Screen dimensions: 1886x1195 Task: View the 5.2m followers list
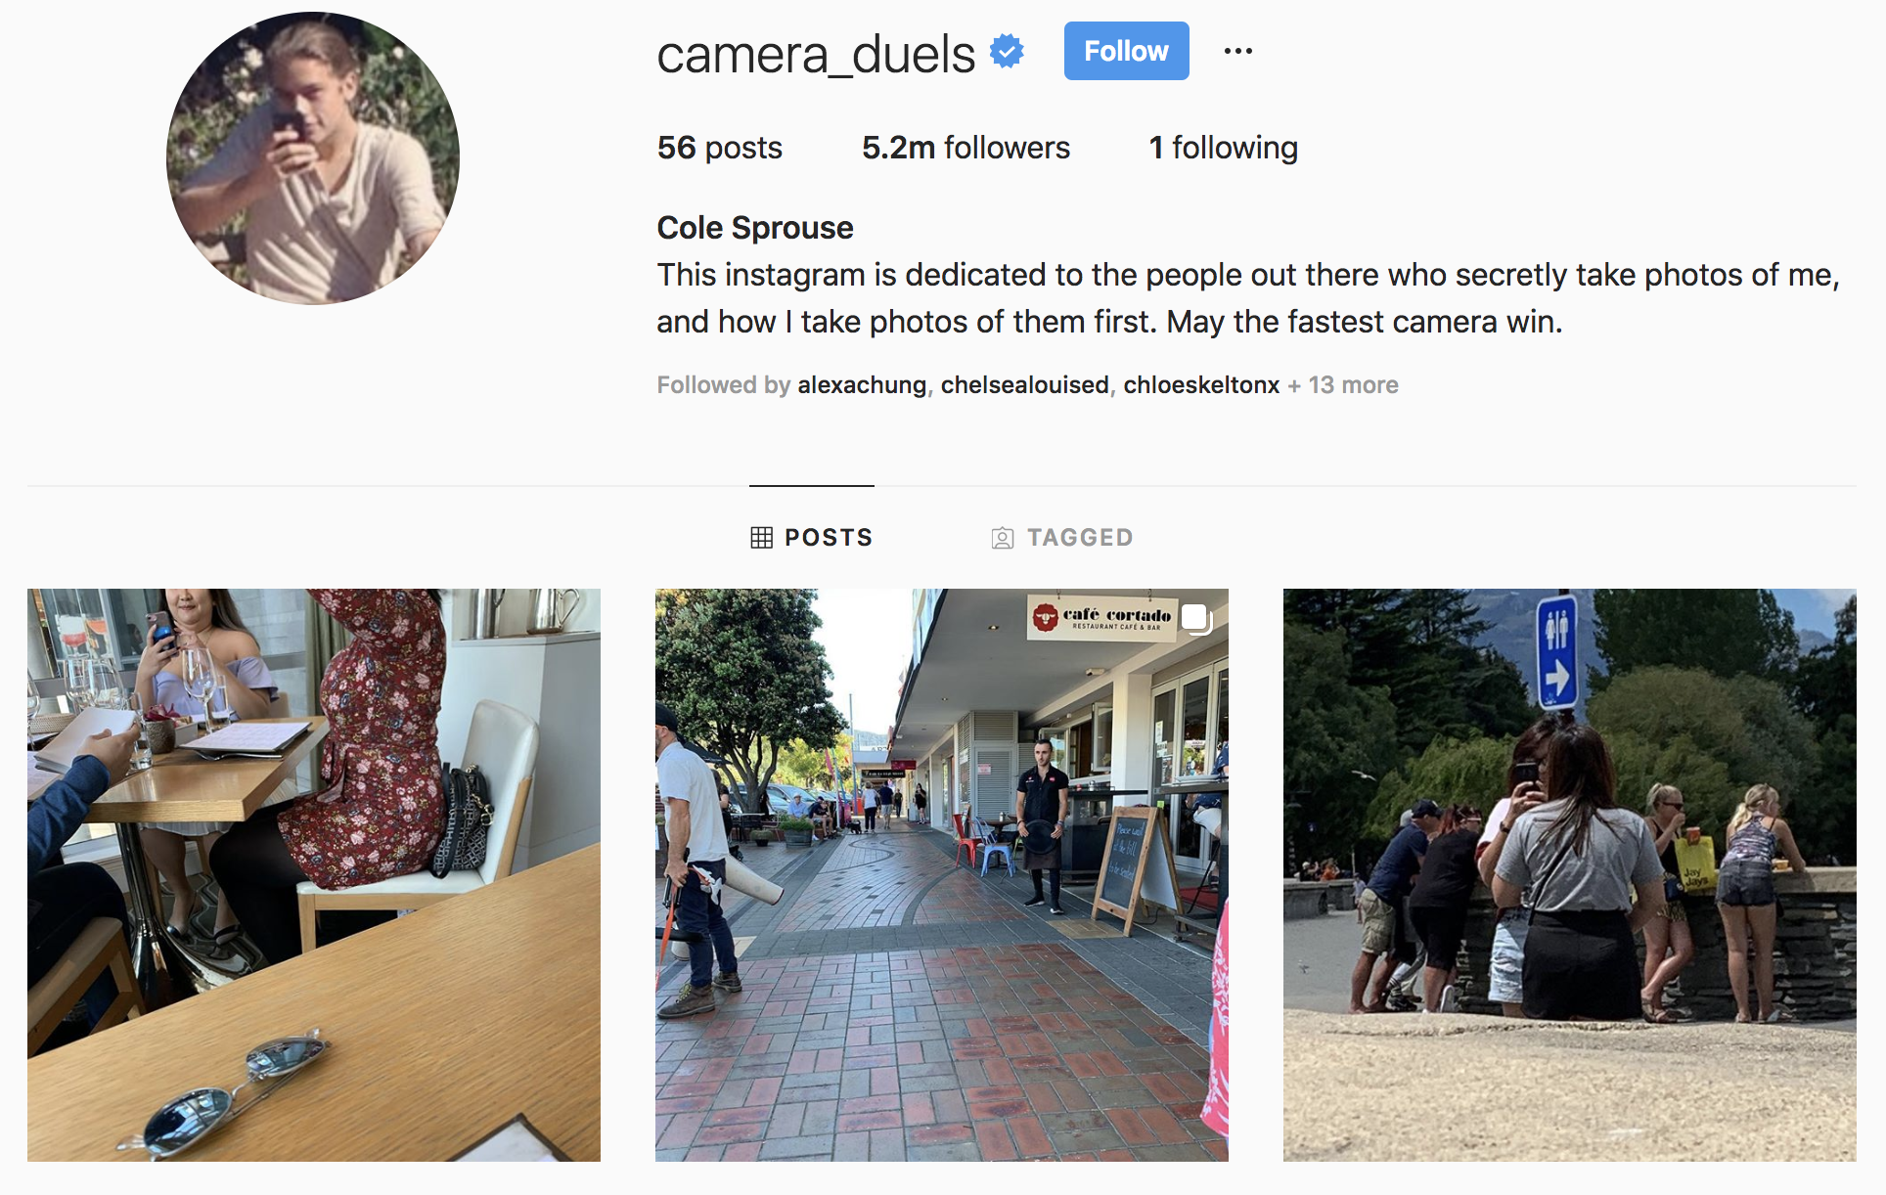[965, 148]
